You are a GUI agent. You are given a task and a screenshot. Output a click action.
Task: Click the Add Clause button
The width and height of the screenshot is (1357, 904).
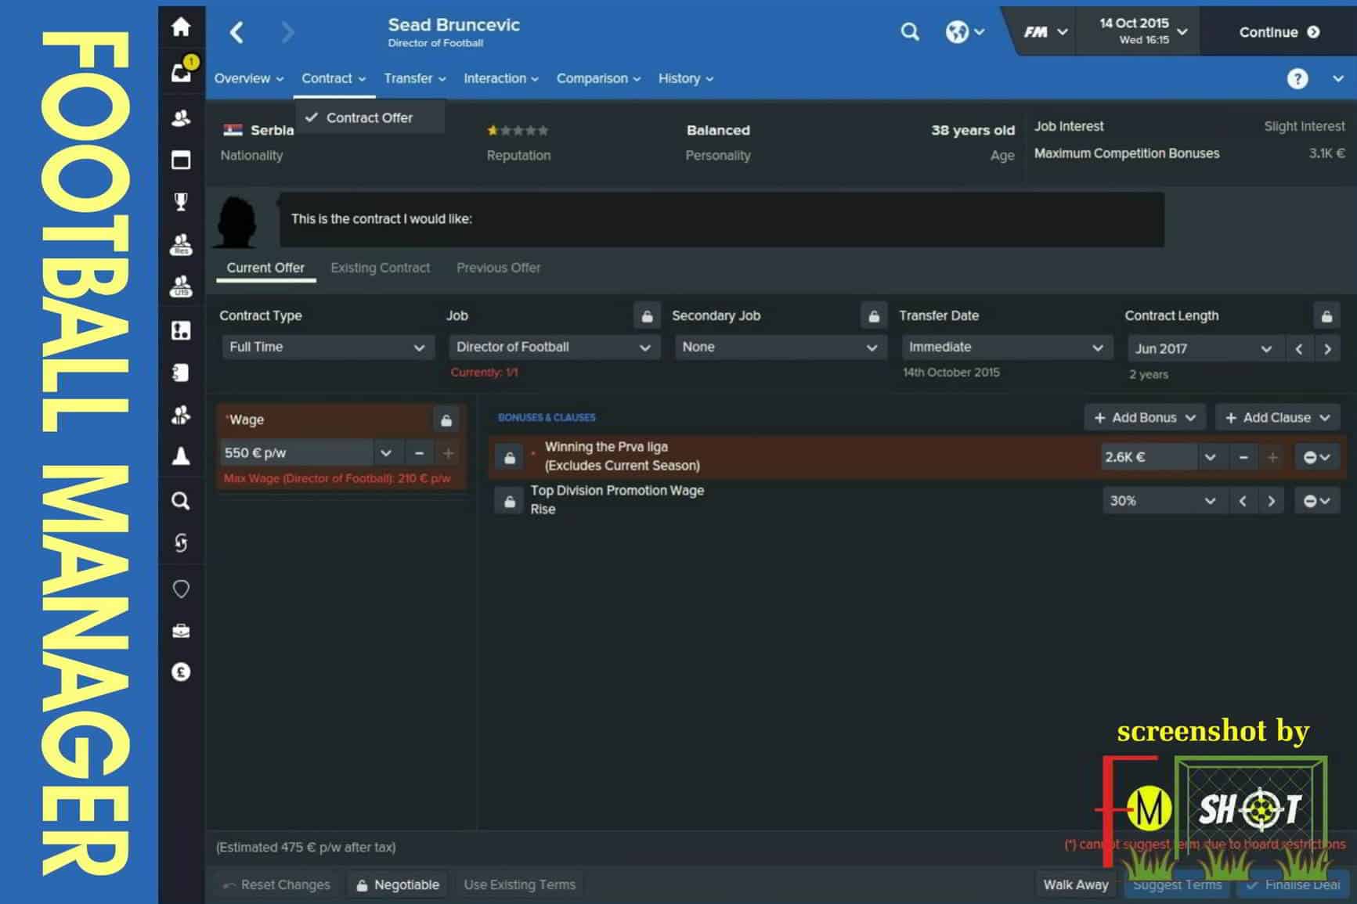(x=1277, y=418)
